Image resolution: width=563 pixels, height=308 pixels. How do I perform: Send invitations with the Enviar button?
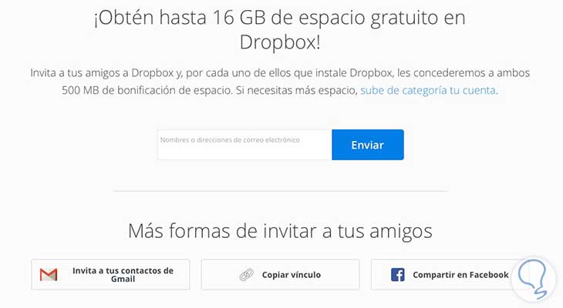click(368, 145)
